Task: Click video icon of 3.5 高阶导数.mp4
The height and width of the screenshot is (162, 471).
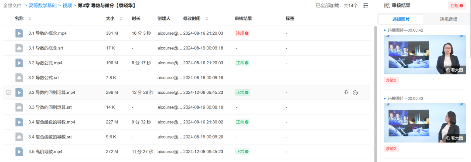Action: coord(19,152)
